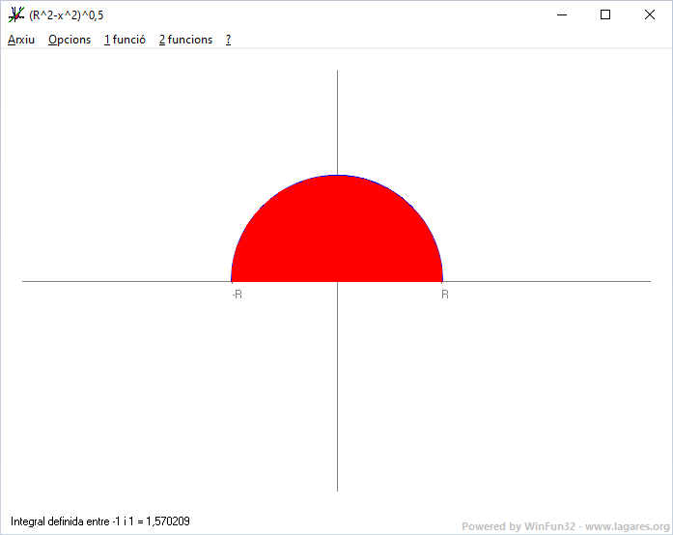This screenshot has height=535, width=673.
Task: Click the top peak of the blue curve
Action: (x=337, y=176)
